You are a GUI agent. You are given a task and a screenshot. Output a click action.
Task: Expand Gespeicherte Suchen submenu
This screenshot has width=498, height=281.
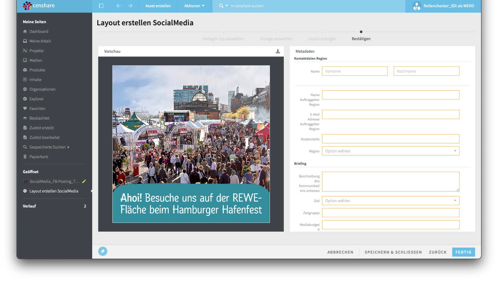[68, 147]
